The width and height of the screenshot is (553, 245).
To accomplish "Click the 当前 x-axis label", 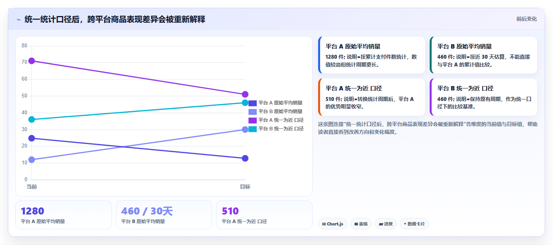I will pyautogui.click(x=32, y=187).
